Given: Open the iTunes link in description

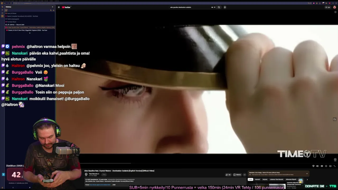Looking at the screenshot, I should [100, 185].
